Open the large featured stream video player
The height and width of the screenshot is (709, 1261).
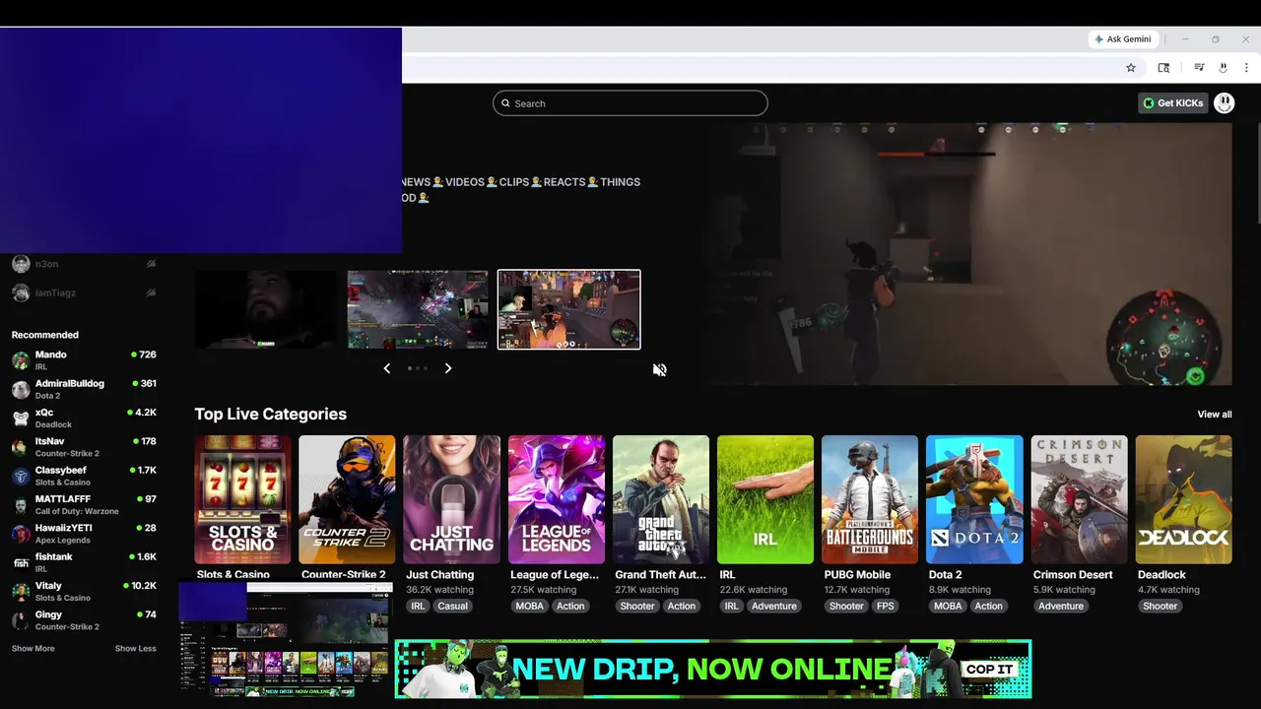coord(969,254)
